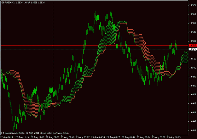Viewport: 197px width, 139px height.
Task: Click the 1.6465 price scale label
Action: click(193, 103)
